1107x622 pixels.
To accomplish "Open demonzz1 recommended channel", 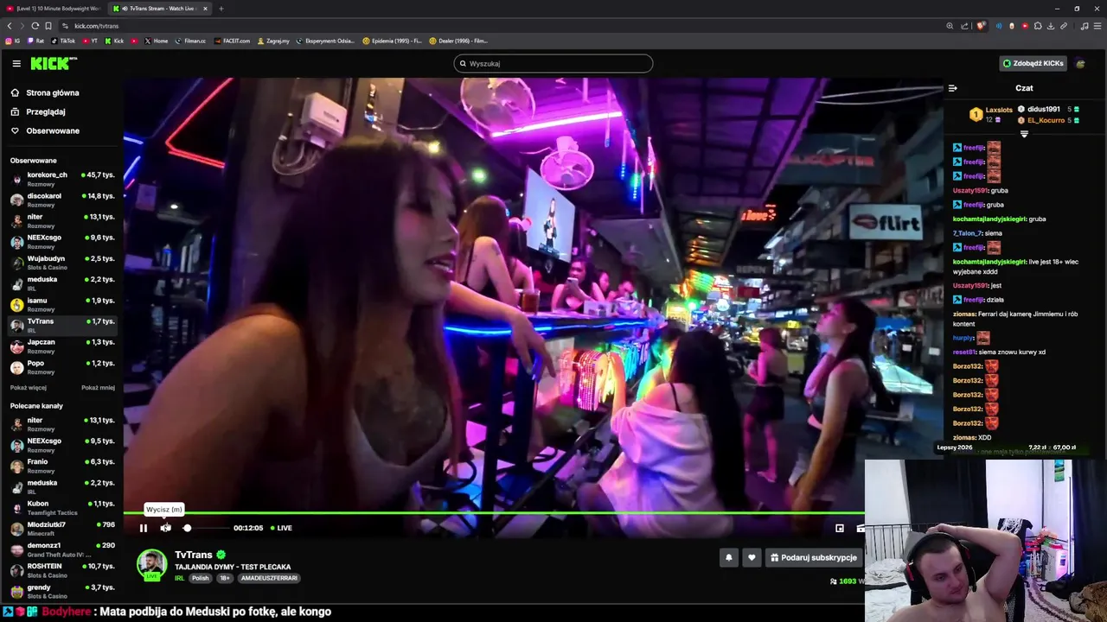I will 62,549.
